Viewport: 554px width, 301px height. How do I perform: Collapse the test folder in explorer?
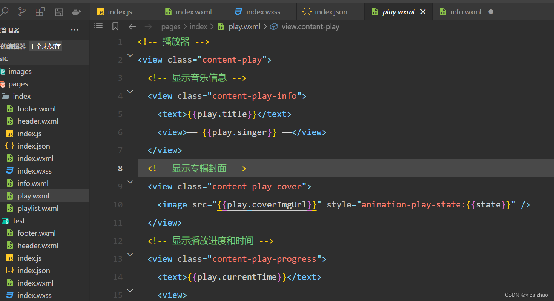[x=45, y=221]
